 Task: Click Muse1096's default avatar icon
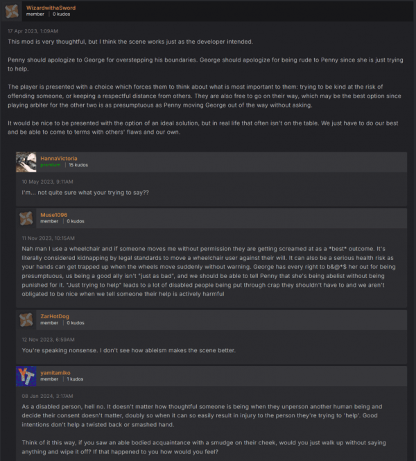coord(26,218)
